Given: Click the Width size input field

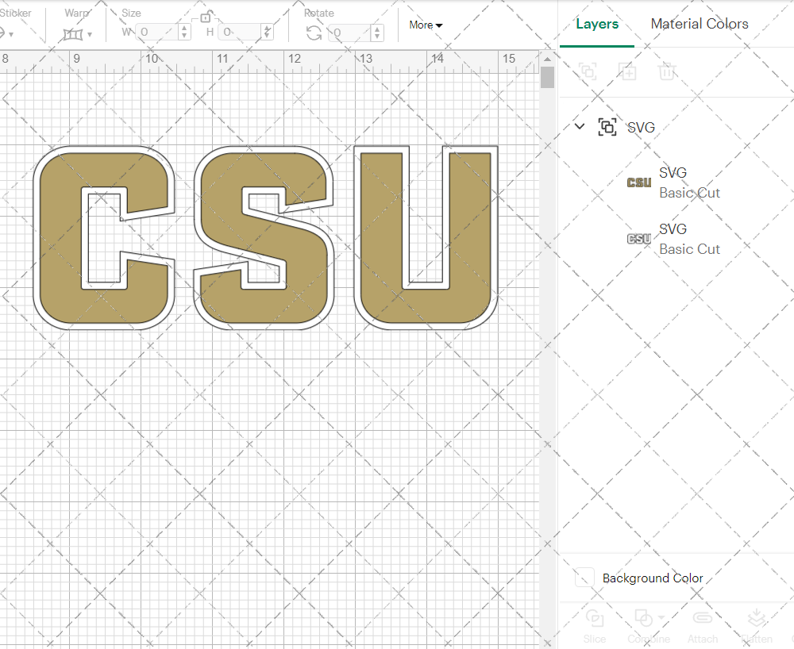Looking at the screenshot, I should (x=157, y=33).
